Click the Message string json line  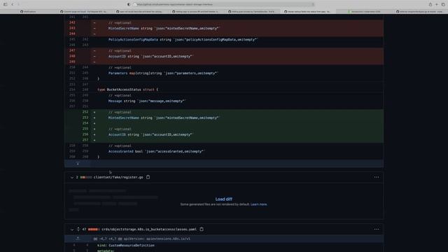tap(147, 101)
